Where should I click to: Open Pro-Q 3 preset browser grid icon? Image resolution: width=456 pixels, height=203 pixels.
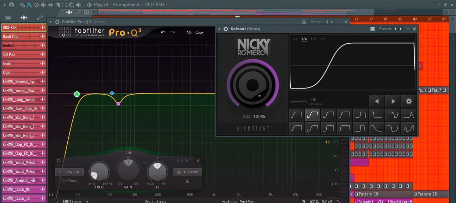pyautogui.click(x=304, y=22)
